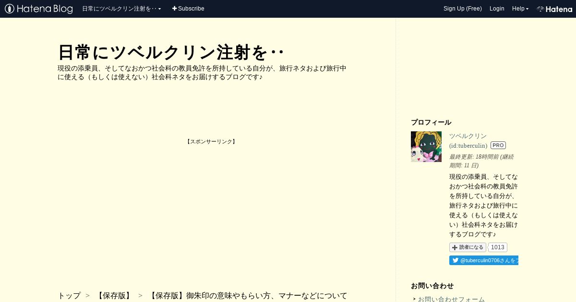
Task: Open Sign Up (Free) page
Action: tap(463, 9)
